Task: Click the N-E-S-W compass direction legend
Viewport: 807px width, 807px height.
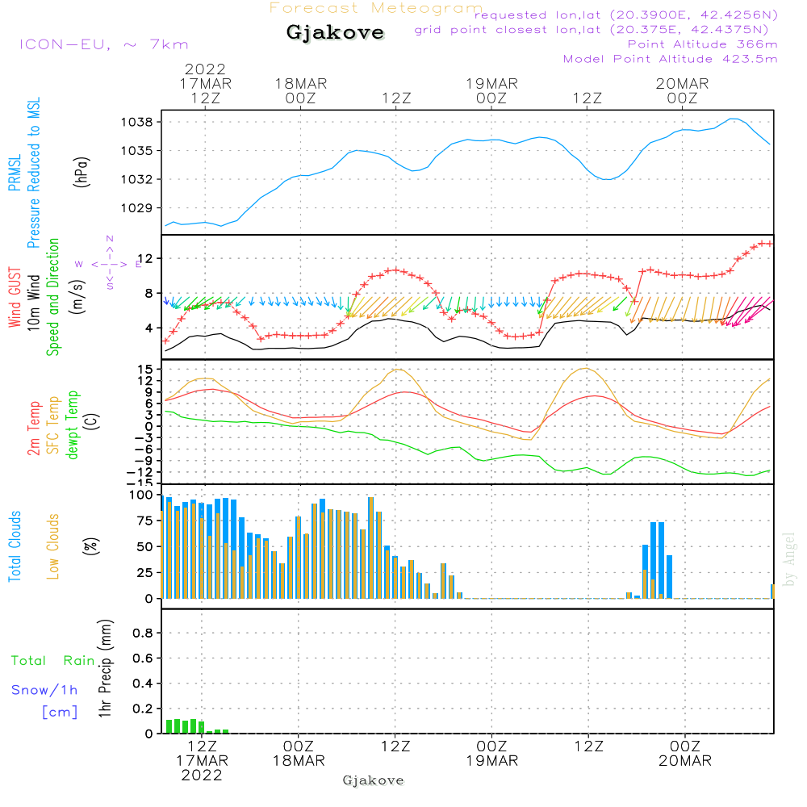Action: pos(109,264)
